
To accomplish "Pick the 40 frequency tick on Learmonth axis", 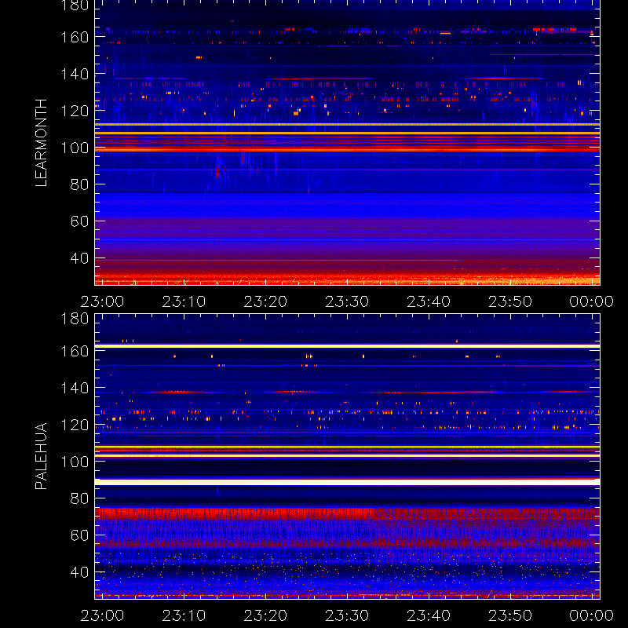I will coord(79,258).
